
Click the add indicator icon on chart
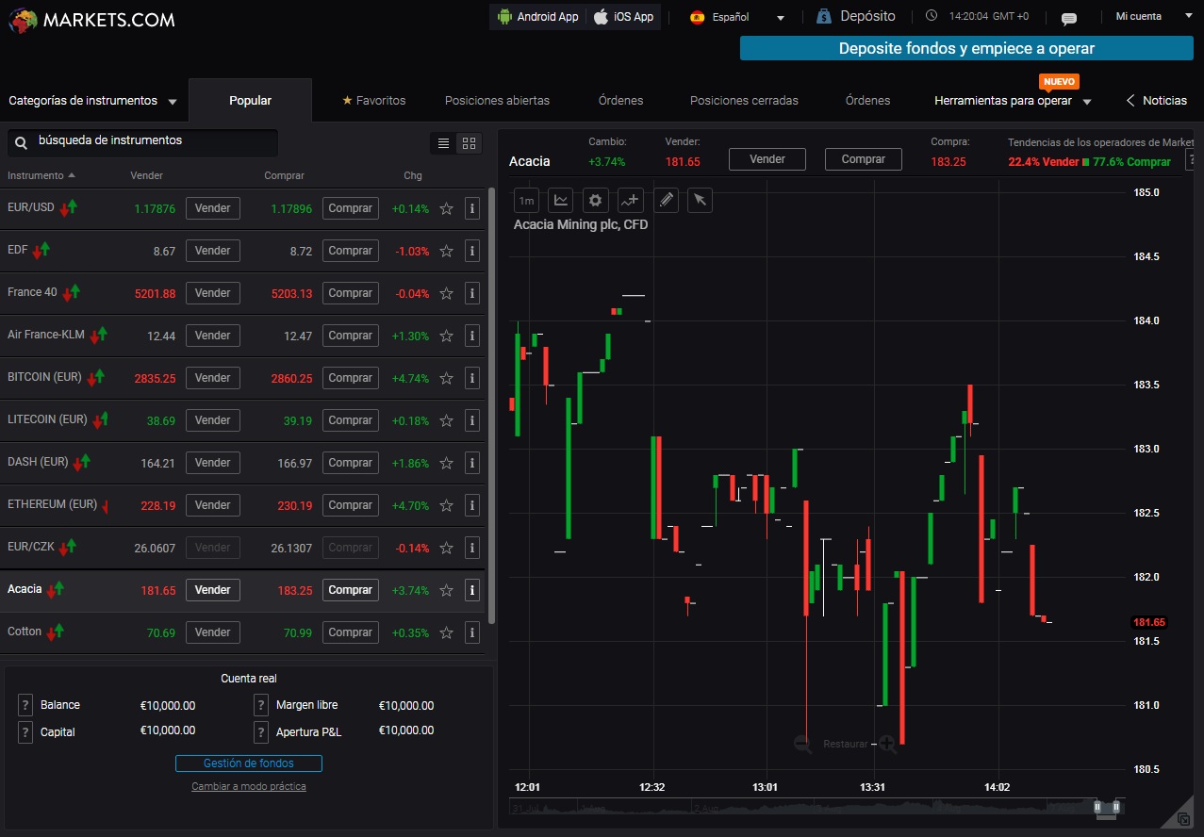[630, 200]
